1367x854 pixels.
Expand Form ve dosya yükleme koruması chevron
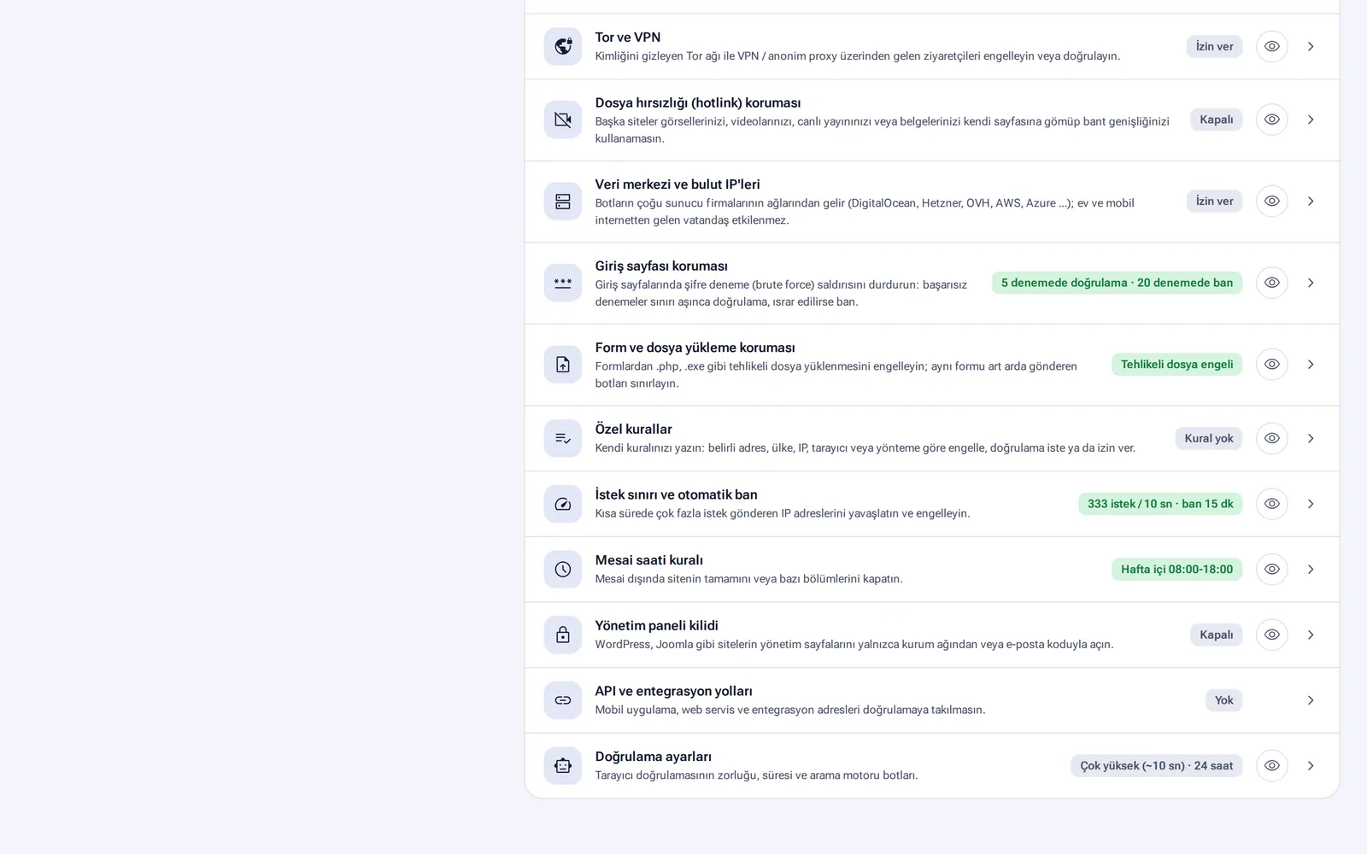pos(1311,365)
